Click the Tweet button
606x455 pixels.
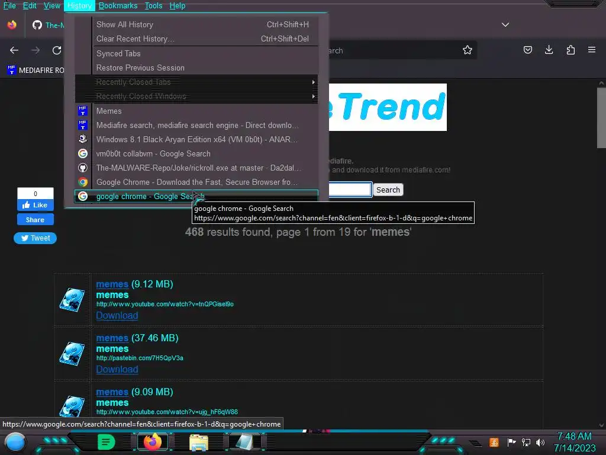[x=35, y=238]
